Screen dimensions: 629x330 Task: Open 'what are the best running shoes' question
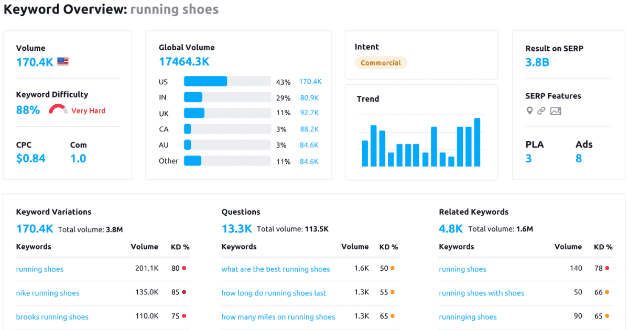pos(276,269)
